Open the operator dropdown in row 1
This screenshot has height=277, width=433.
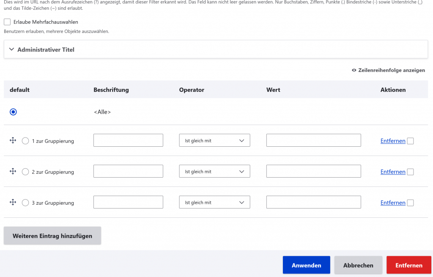click(x=214, y=140)
